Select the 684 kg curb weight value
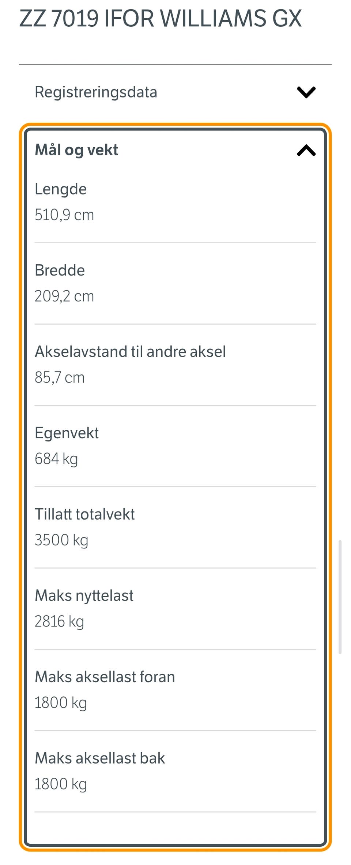 pyautogui.click(x=56, y=459)
